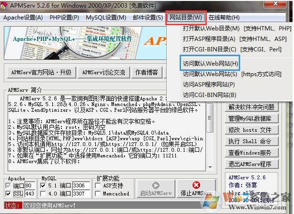Click the intro scrollbar down arrow

pyautogui.click(x=210, y=167)
